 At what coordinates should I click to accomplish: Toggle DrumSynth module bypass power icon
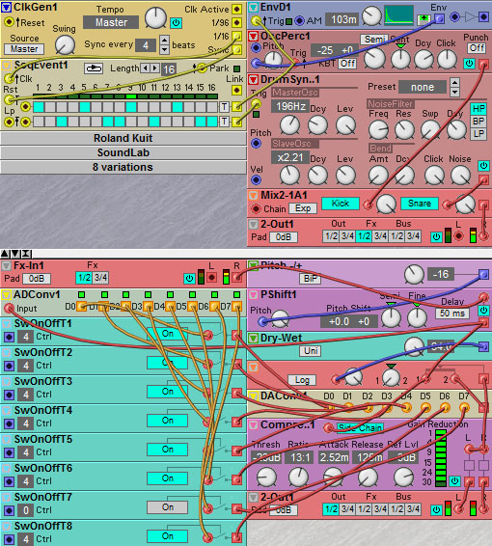(x=483, y=165)
